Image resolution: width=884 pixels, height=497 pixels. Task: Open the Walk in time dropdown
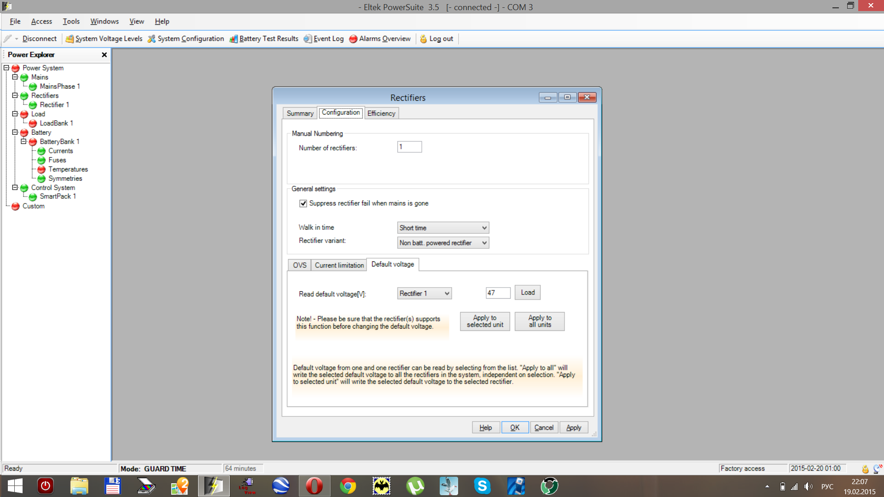443,228
